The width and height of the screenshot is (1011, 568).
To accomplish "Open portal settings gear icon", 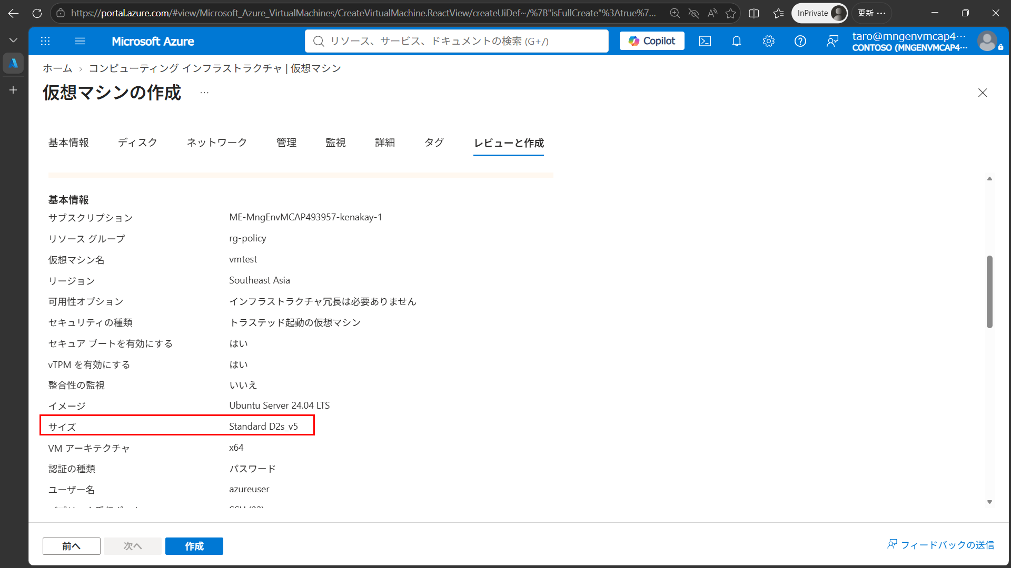I will 769,41.
